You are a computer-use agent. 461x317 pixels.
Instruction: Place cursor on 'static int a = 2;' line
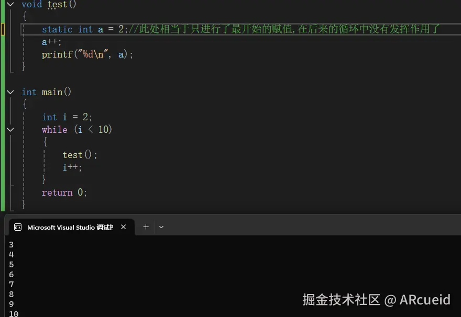coord(85,29)
